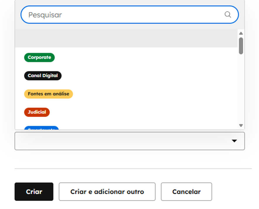
Task: Select the blank highlighted option at list top
Action: (x=126, y=38)
